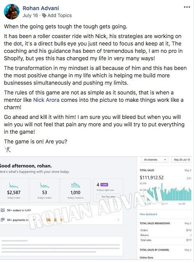Open the post options three-dot menu
Image resolution: width=194 pixels, height=262 pixels.
187,7
